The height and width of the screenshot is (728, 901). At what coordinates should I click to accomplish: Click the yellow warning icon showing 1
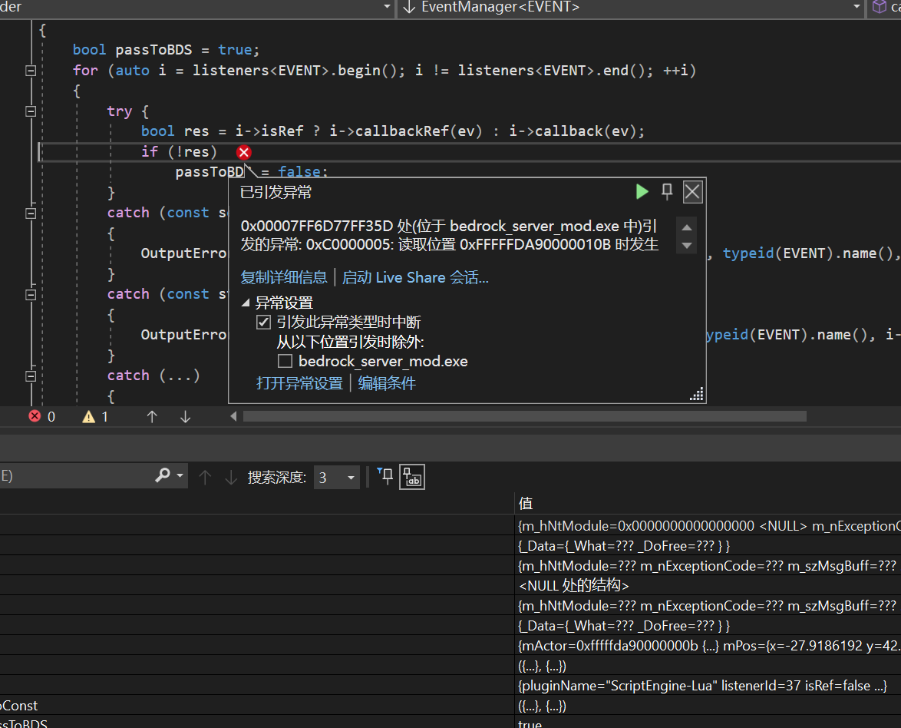coord(87,416)
